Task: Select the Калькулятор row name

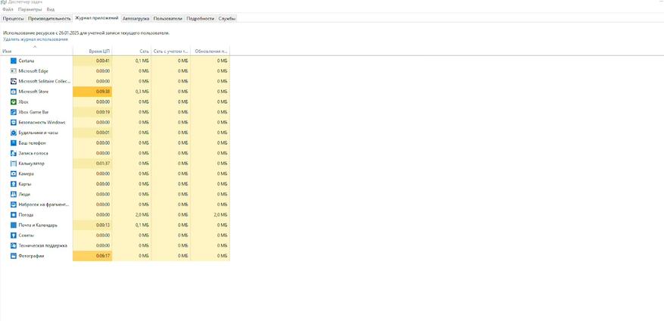Action: tap(31, 164)
